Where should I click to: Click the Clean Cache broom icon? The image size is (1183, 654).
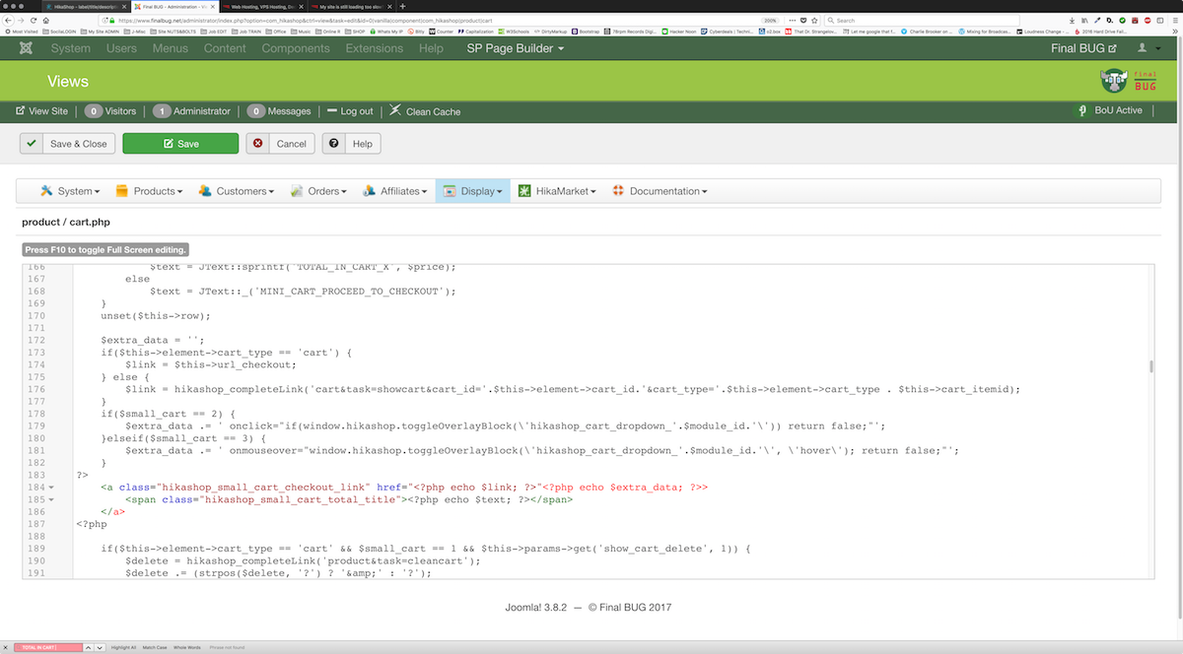395,111
